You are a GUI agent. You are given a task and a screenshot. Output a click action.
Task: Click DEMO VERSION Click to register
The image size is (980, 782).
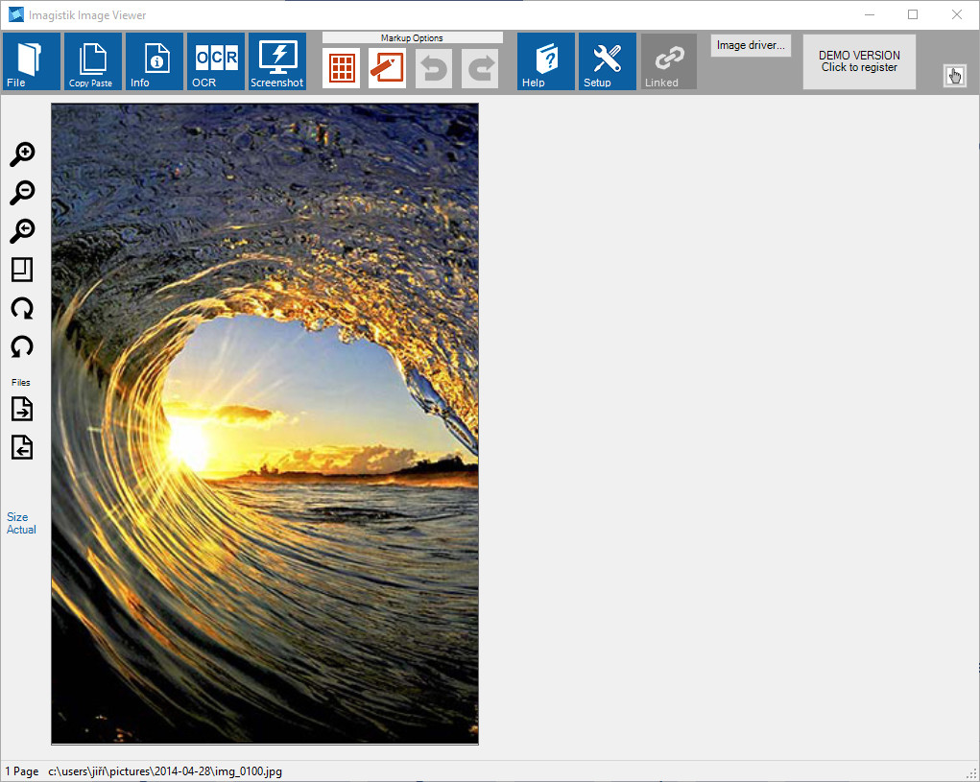click(859, 61)
